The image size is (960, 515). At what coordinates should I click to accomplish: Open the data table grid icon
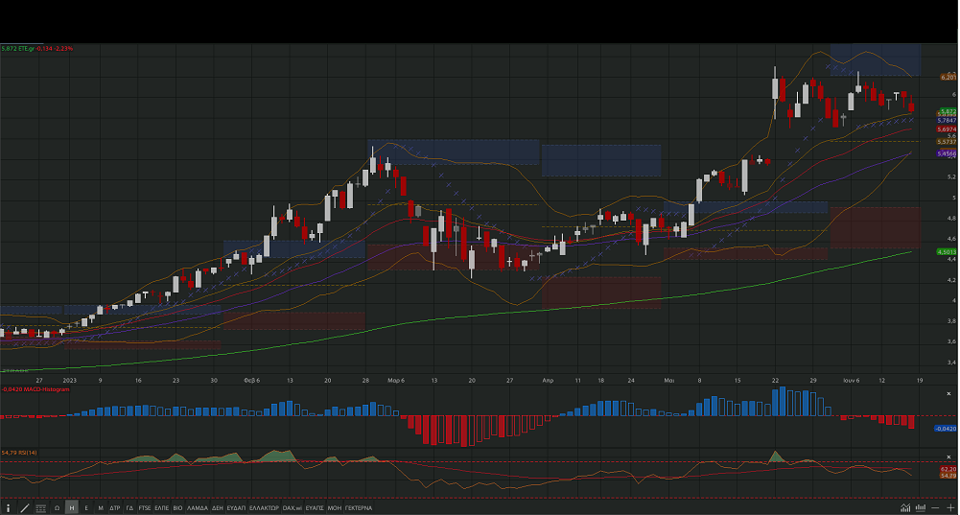(x=41, y=507)
